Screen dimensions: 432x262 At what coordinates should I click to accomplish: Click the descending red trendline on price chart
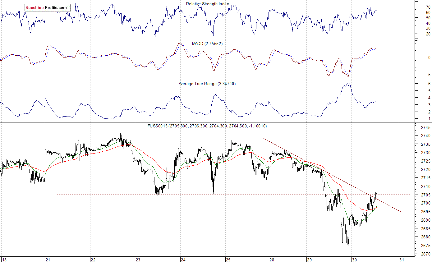332,175
